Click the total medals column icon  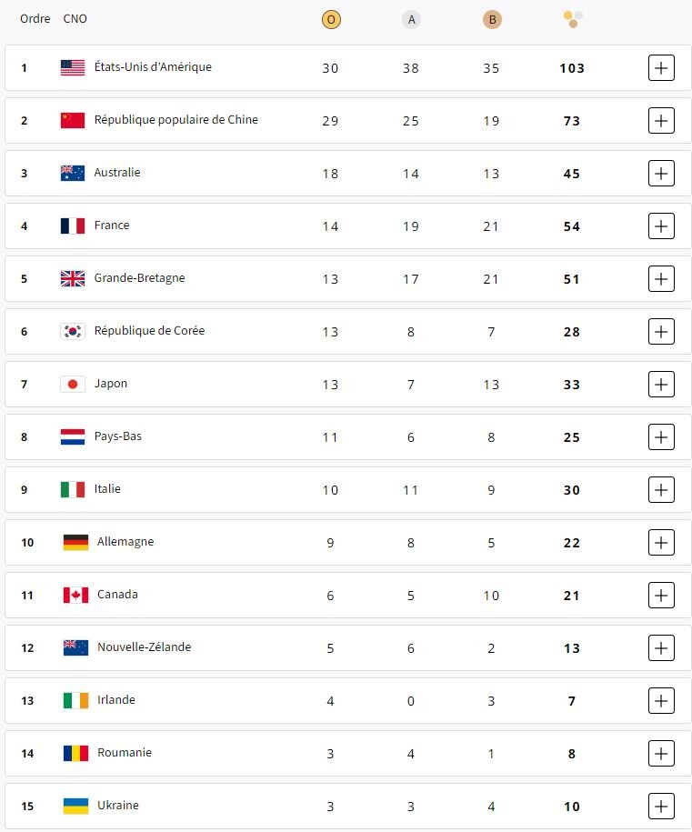point(573,19)
